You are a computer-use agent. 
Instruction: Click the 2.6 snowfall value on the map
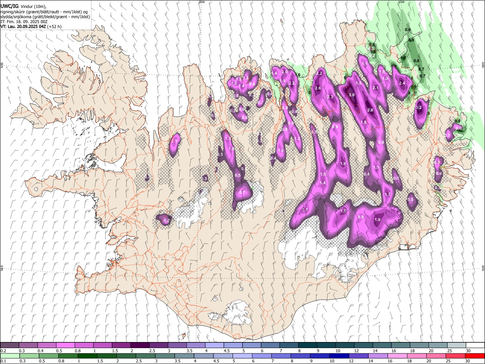click(318, 88)
